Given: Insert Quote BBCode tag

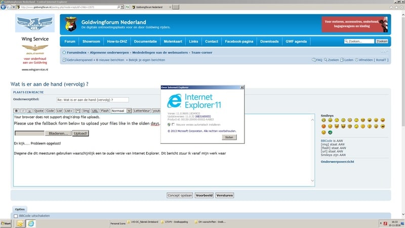Looking at the screenshot, I should 39,110.
